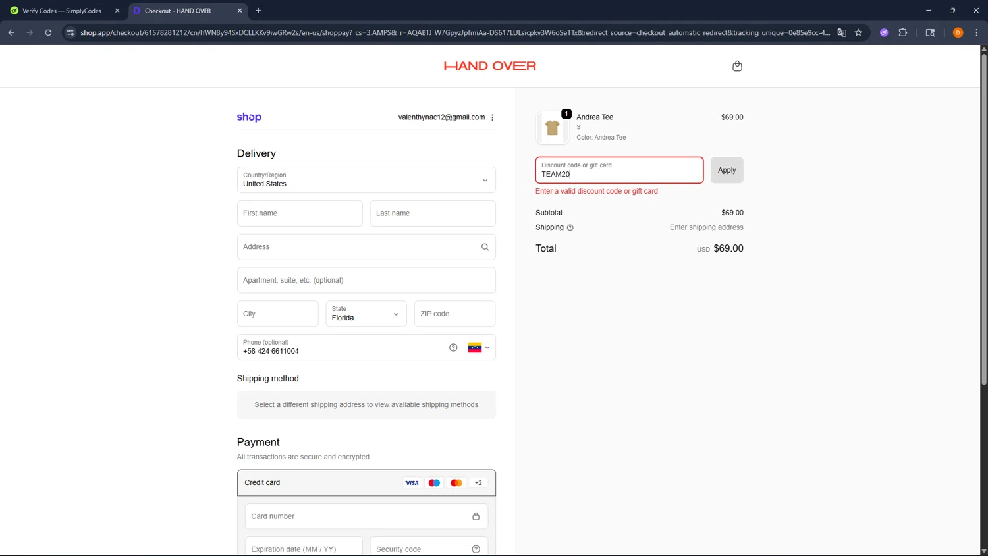Apply the discount code
Screen dimensions: 988x556
pyautogui.click(x=727, y=170)
